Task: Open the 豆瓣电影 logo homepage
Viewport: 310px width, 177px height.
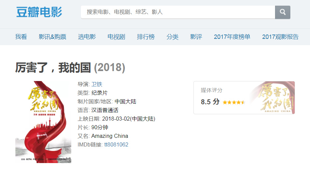Action: pyautogui.click(x=39, y=12)
